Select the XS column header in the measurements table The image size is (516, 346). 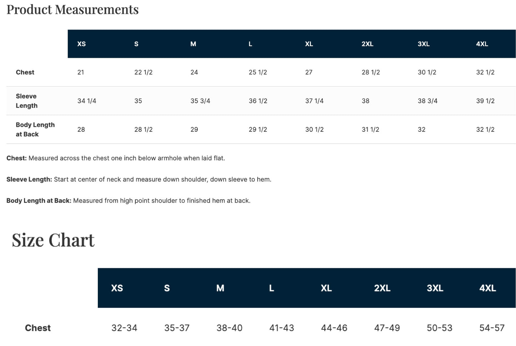(81, 44)
